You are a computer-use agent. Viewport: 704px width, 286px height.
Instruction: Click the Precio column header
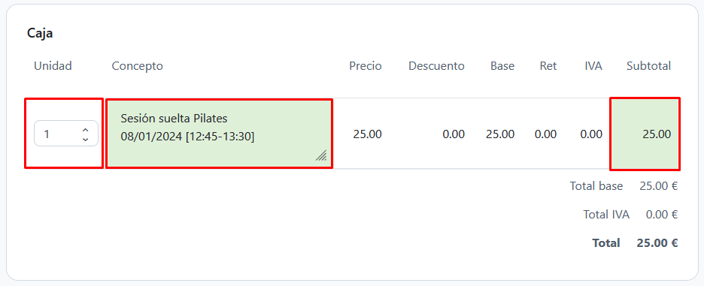(x=366, y=66)
